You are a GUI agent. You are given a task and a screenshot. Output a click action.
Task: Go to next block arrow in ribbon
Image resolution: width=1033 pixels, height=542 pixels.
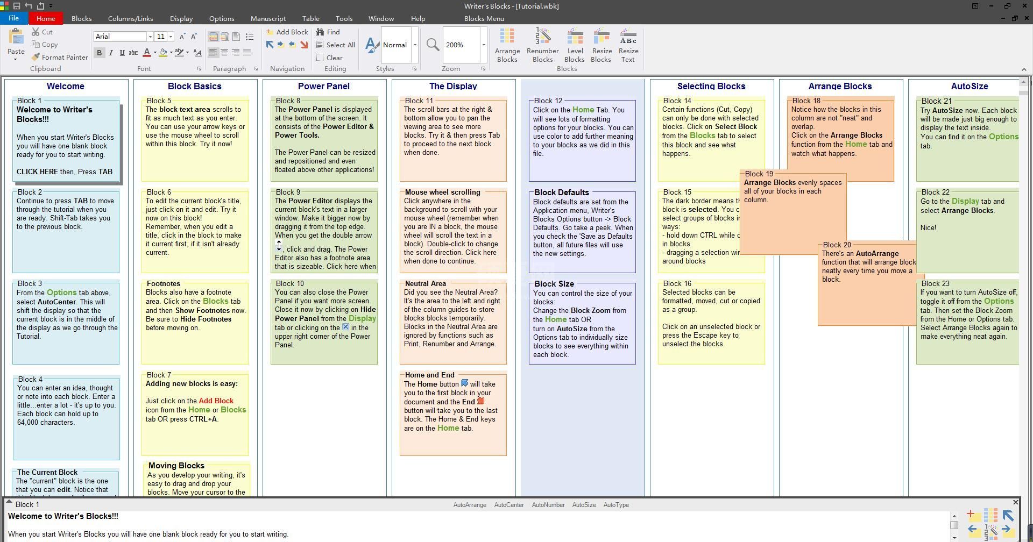tap(281, 45)
